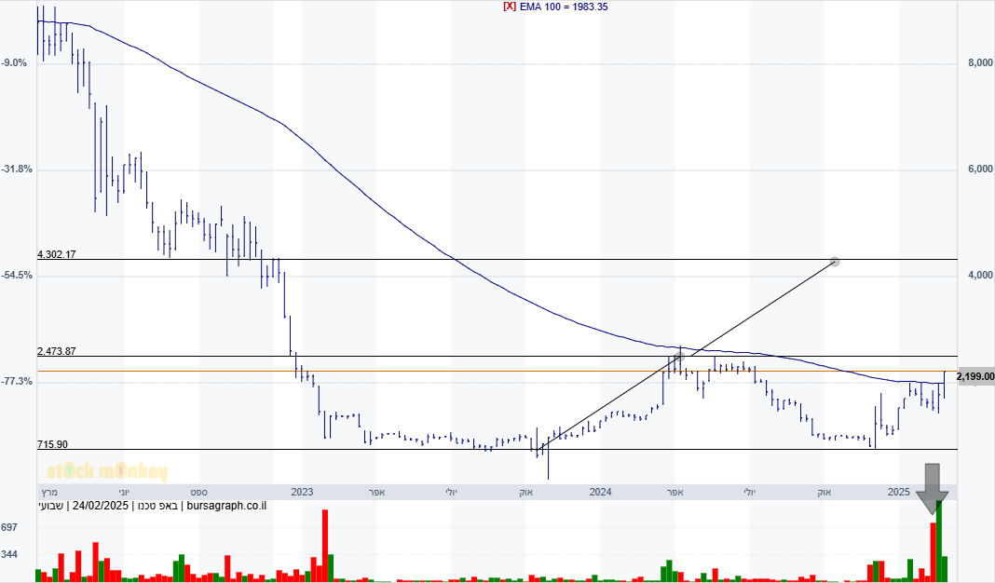The image size is (995, 583).
Task: Click the 8,000 price axis label
Action: tap(980, 62)
